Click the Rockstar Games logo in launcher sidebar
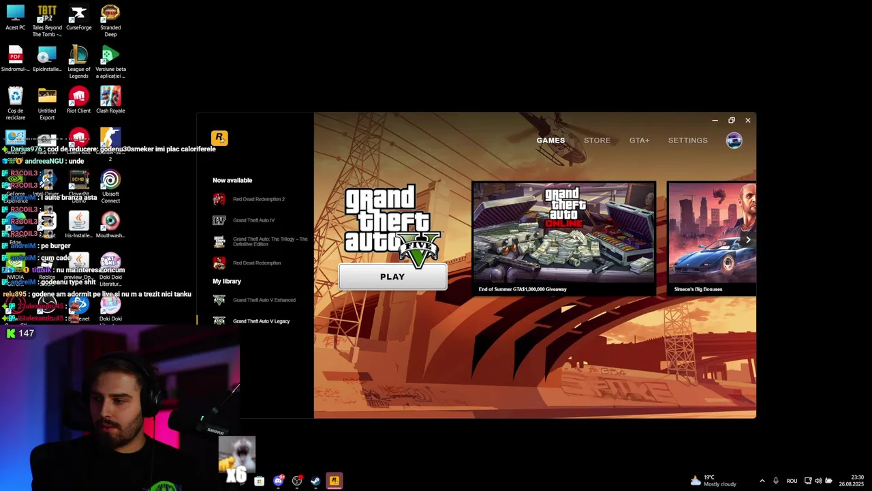Image resolution: width=872 pixels, height=491 pixels. [x=219, y=138]
